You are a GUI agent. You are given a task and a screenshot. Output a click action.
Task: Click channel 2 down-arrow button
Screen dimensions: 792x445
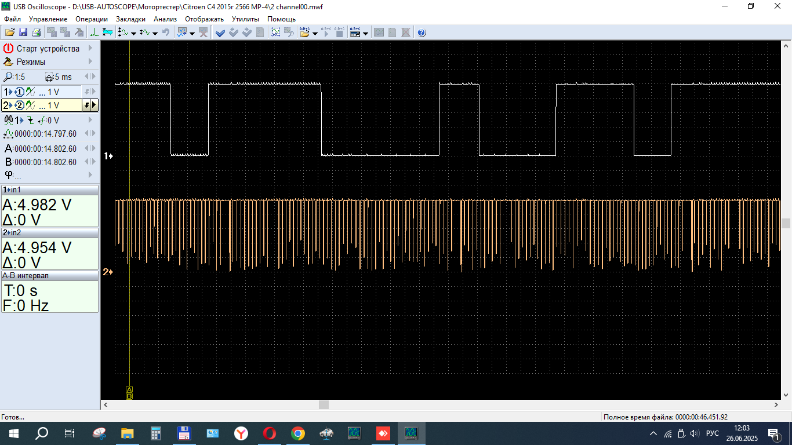tap(86, 105)
